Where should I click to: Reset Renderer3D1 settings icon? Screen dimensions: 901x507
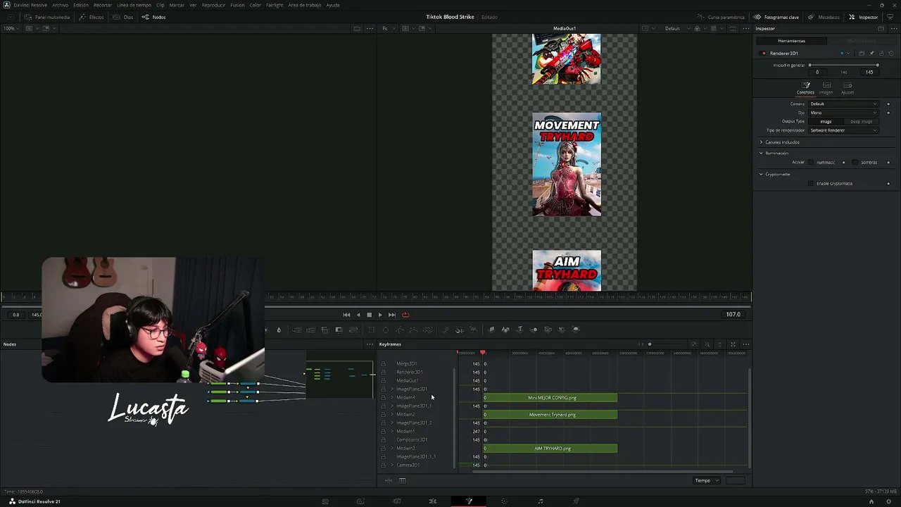(x=890, y=54)
